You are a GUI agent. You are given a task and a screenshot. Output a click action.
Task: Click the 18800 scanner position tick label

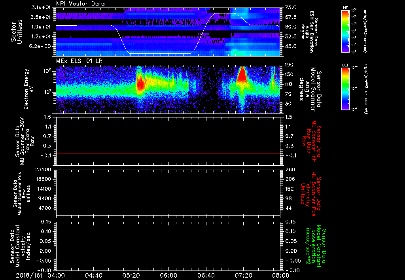coord(43,179)
